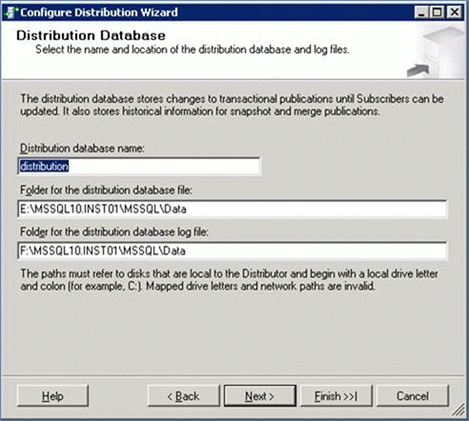This screenshot has width=469, height=421.
Task: Proceed with the Next button
Action: pos(260,396)
